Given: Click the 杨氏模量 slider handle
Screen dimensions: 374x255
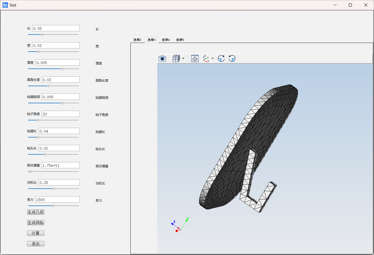Looking at the screenshot, I should point(31,171).
